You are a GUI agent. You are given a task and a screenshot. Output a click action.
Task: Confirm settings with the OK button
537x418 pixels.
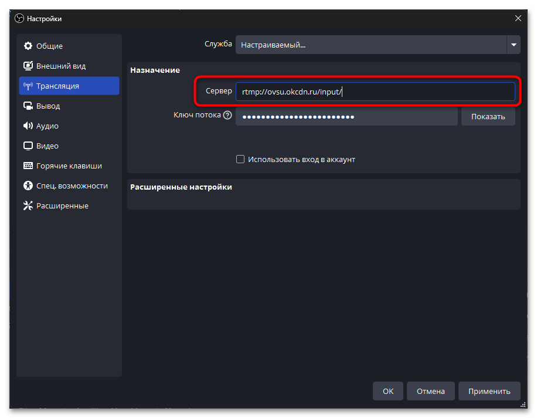point(388,391)
